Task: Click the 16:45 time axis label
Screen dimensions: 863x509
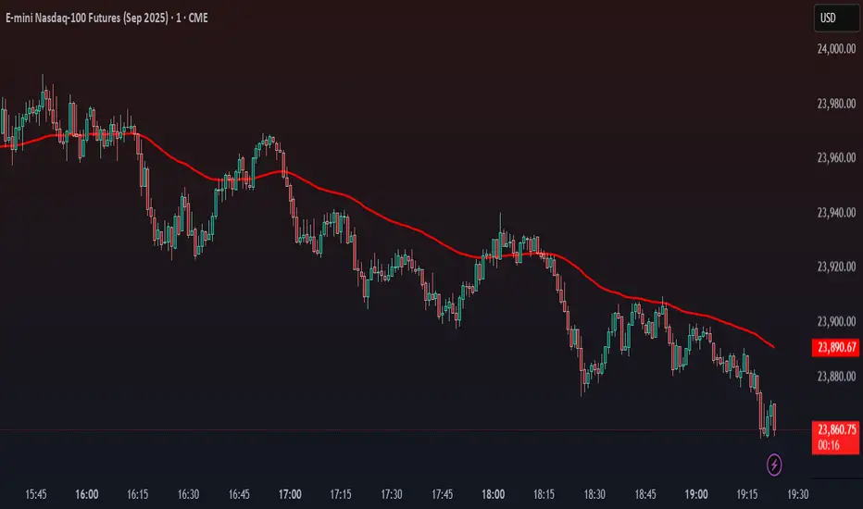Action: 239,494
